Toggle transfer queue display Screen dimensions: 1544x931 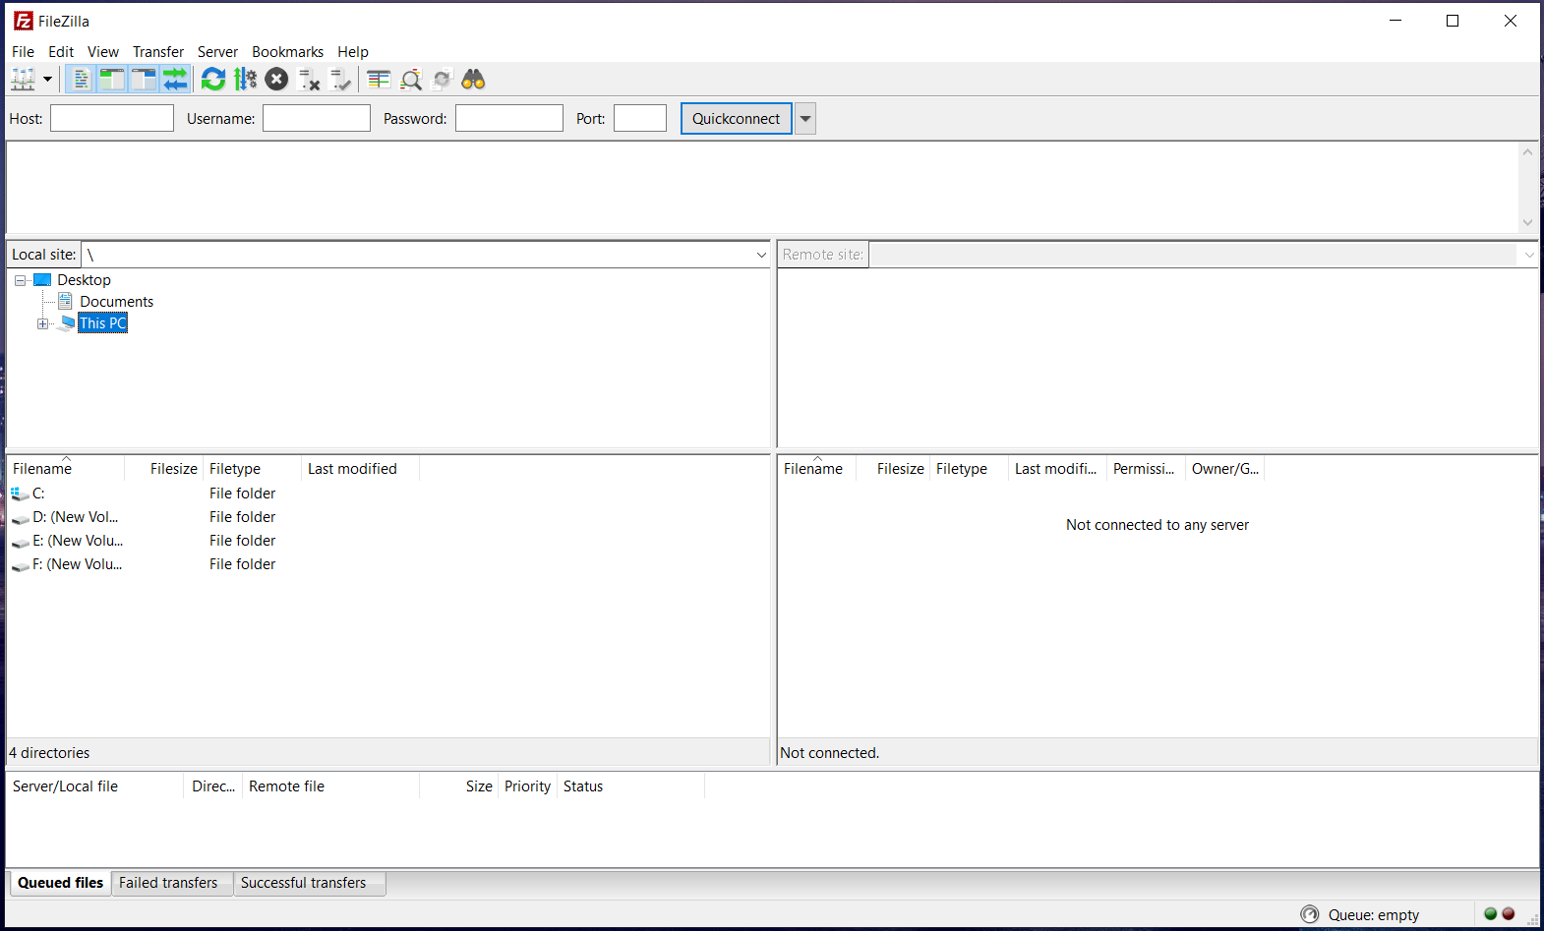175,80
